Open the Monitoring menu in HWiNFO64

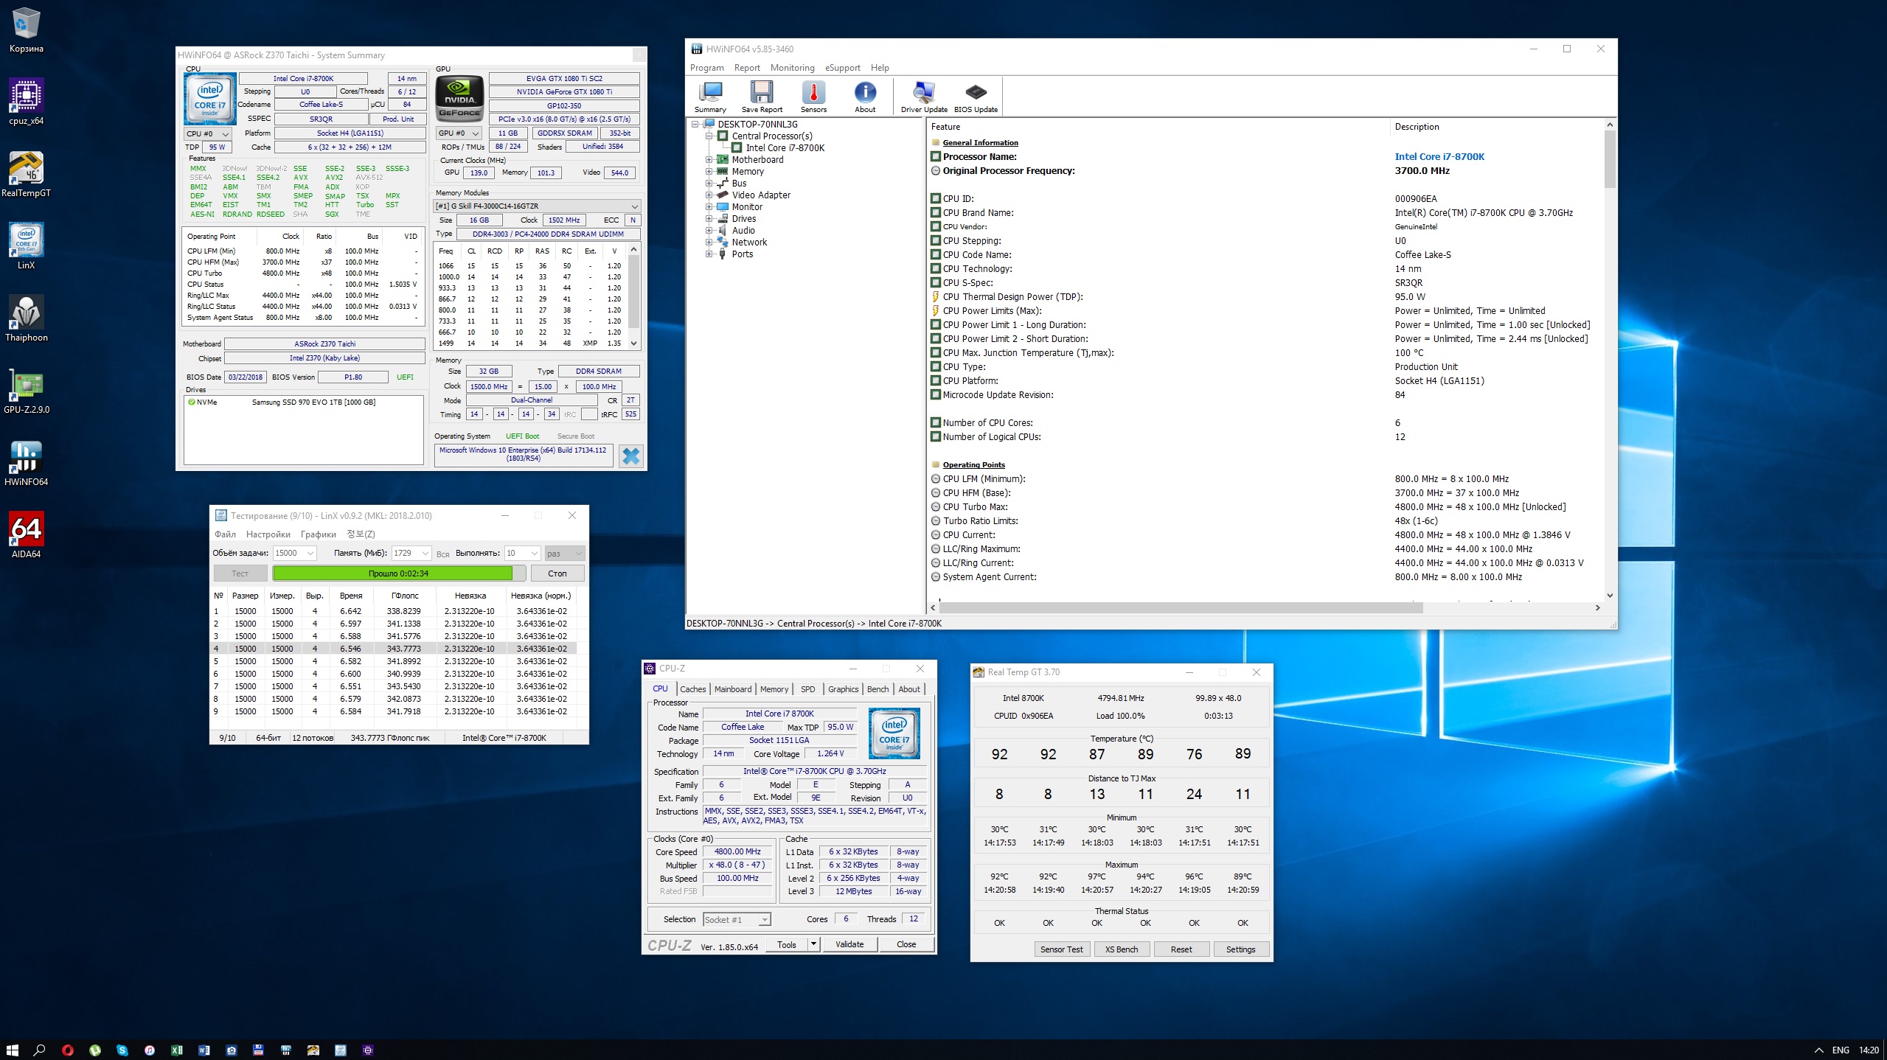(792, 68)
